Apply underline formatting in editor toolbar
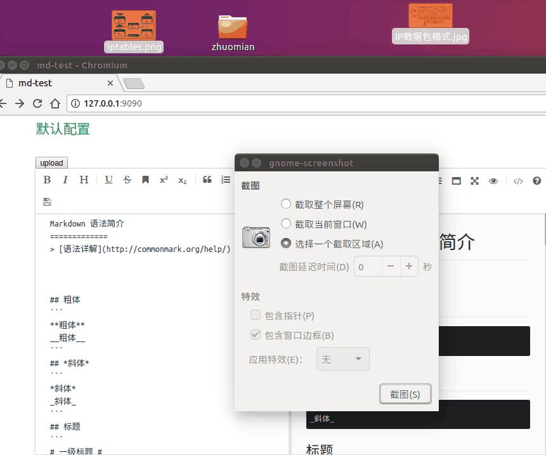The width and height of the screenshot is (546, 455). coord(108,180)
